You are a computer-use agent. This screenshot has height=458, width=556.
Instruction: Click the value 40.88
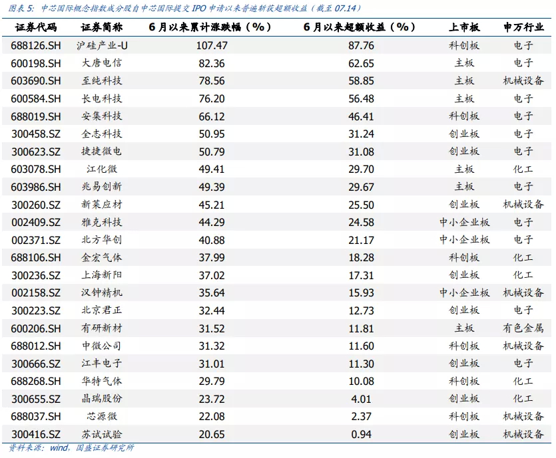(212, 241)
